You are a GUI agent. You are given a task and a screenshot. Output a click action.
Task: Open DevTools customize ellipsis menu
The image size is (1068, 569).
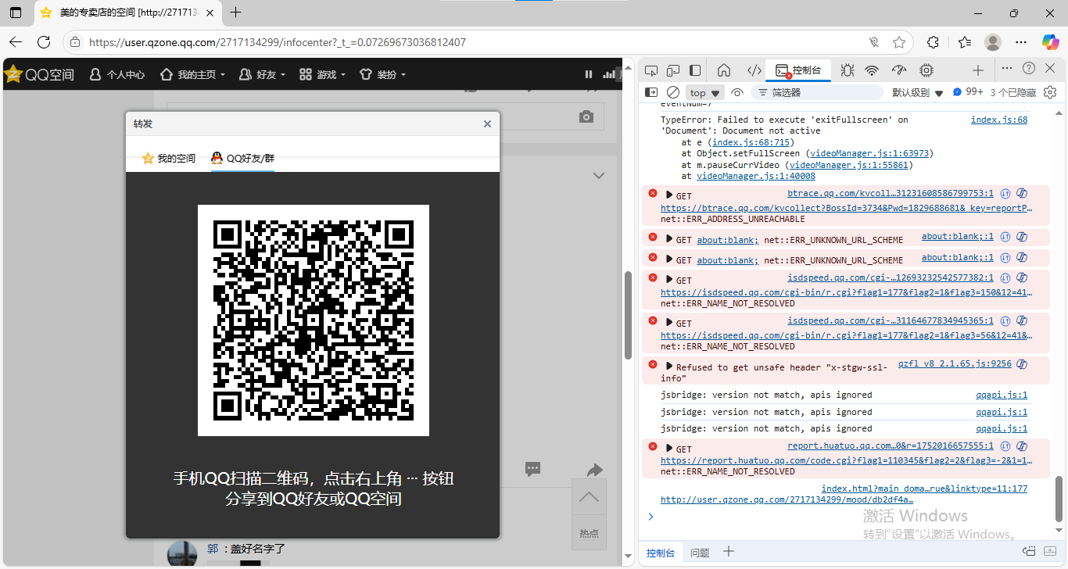click(x=1007, y=69)
